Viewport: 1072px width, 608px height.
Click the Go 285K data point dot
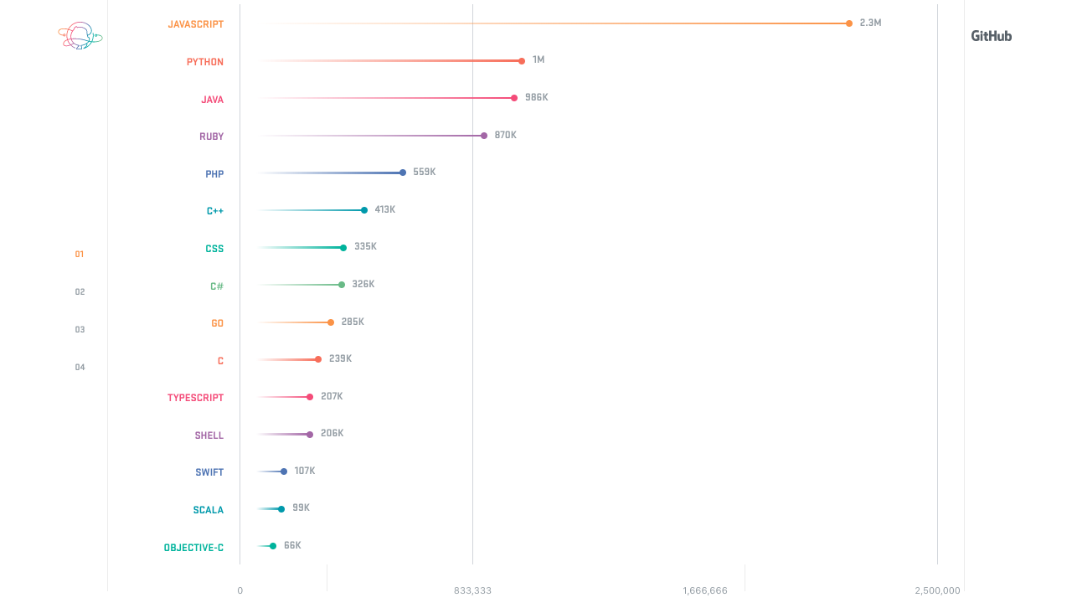(x=331, y=322)
